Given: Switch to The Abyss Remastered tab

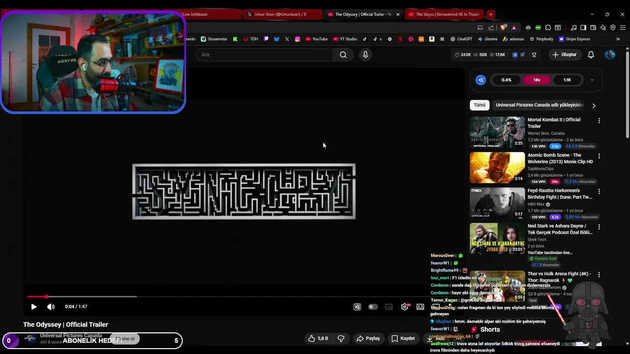Looking at the screenshot, I should coord(444,14).
